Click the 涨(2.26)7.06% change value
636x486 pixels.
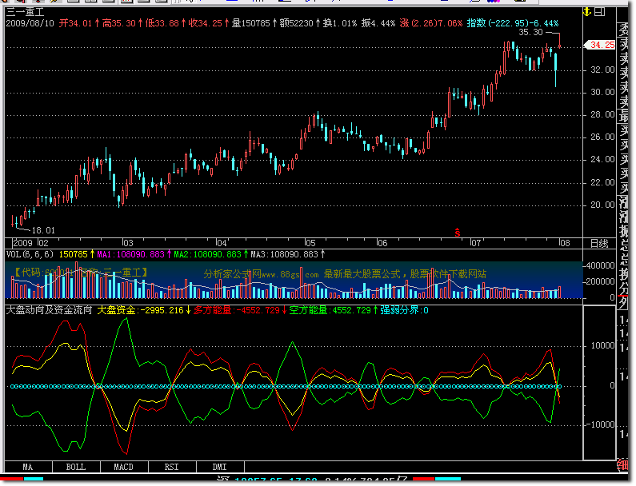point(430,23)
